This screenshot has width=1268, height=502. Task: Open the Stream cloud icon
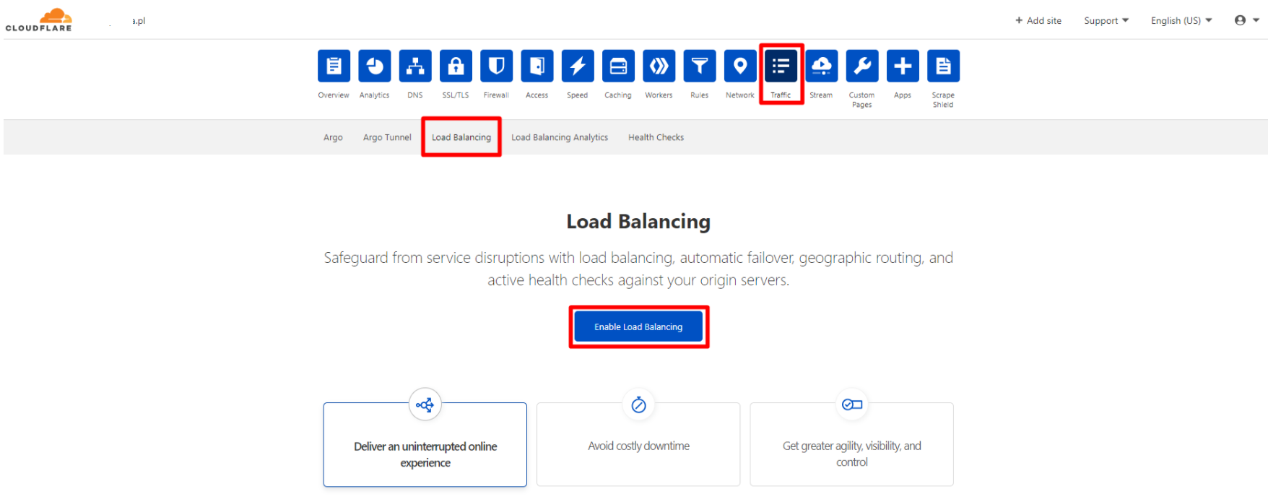pyautogui.click(x=821, y=66)
